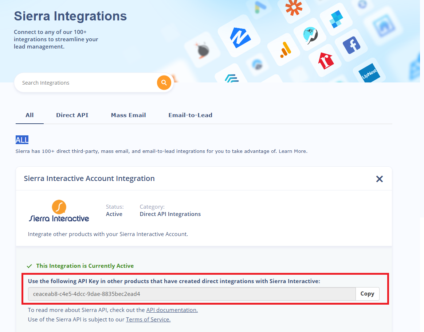This screenshot has height=332, width=424.
Task: Click the 'Active' status value
Action: point(114,214)
